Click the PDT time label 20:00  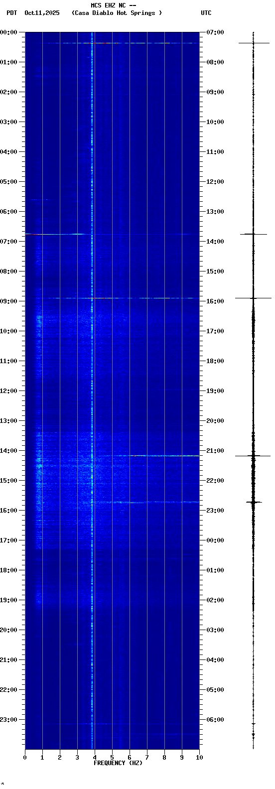pos(9,630)
